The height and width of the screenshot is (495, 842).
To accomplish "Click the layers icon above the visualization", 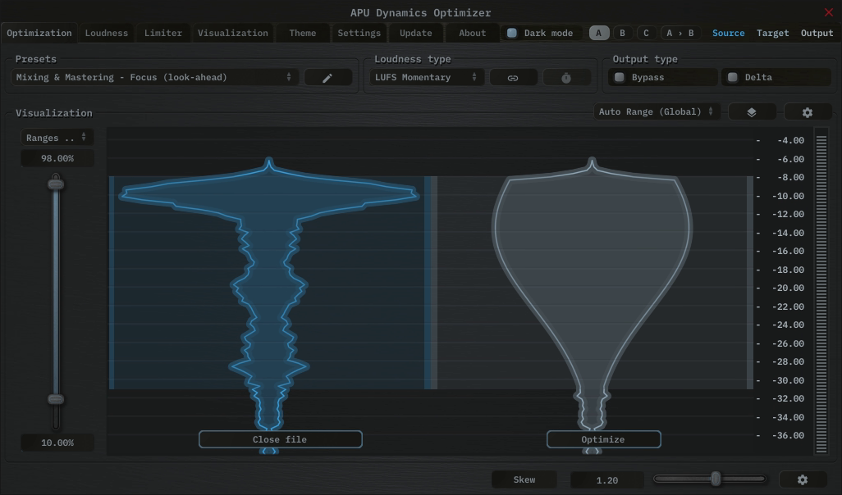I will click(751, 112).
